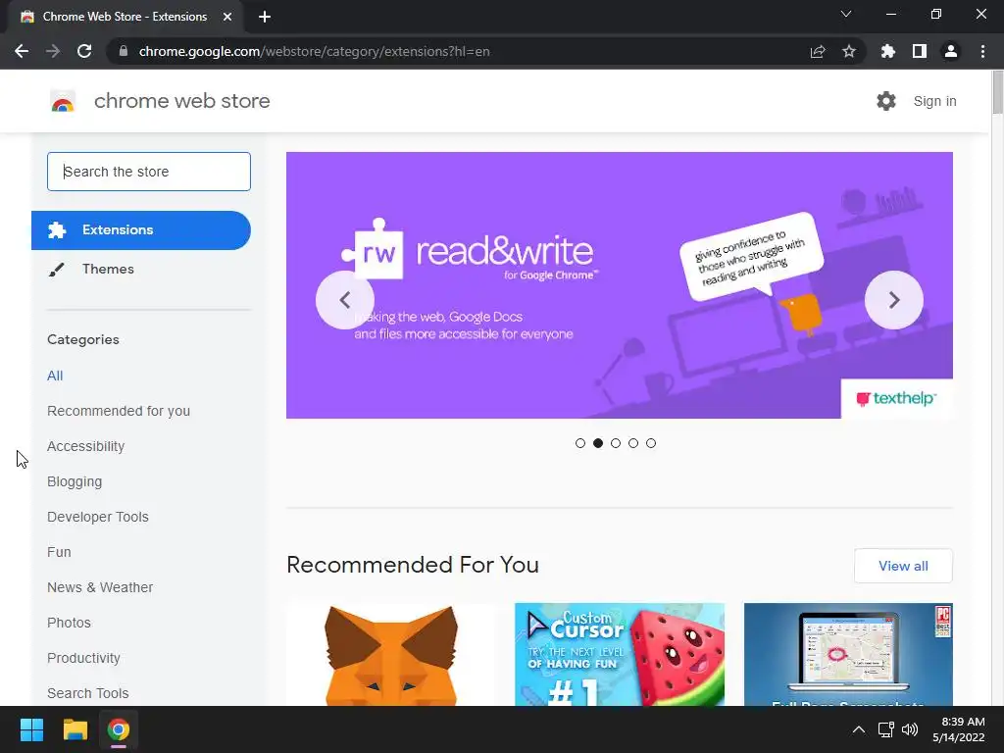The image size is (1004, 753).
Task: Open the Productivity category
Action: 84,658
